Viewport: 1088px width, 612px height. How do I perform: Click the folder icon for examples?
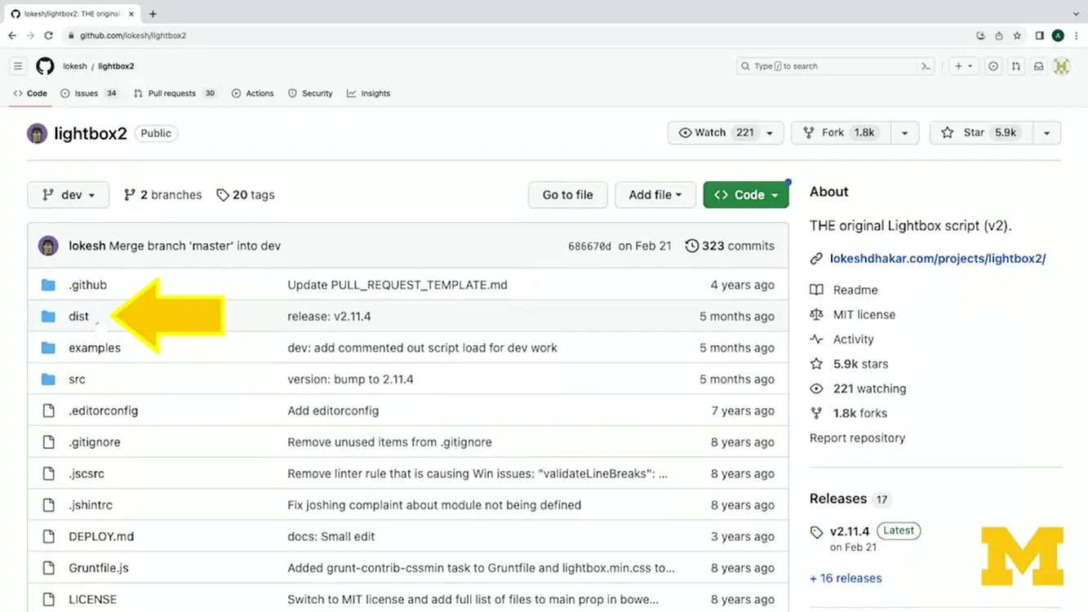tap(48, 348)
